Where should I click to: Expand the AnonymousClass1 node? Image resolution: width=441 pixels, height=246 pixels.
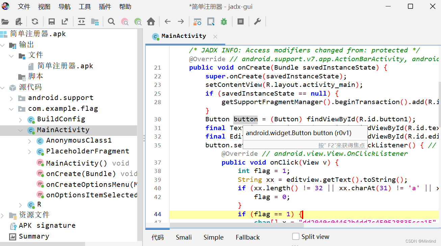(x=30, y=141)
